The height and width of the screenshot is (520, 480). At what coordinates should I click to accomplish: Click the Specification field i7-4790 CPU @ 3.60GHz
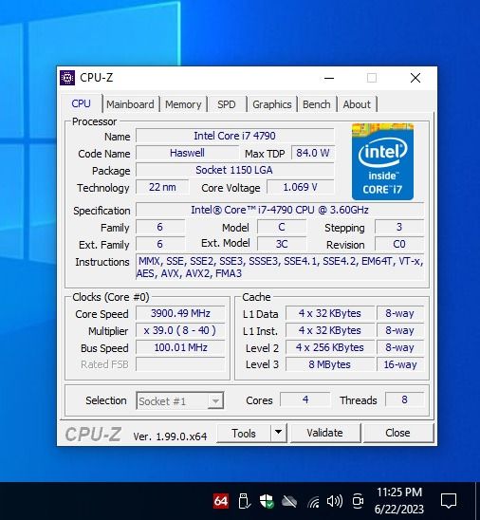280,211
